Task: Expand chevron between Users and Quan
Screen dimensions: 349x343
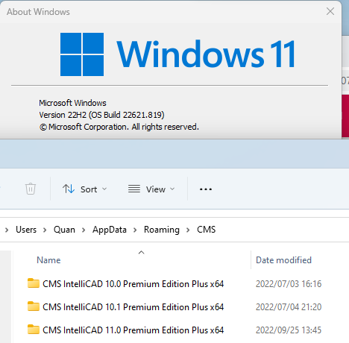Action: [x=45, y=230]
